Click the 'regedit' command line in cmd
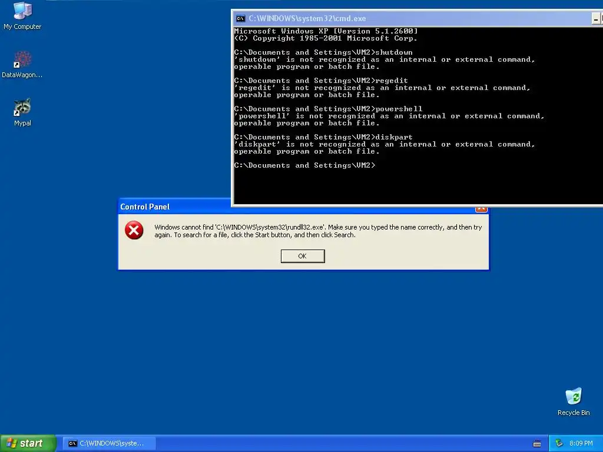 point(321,81)
